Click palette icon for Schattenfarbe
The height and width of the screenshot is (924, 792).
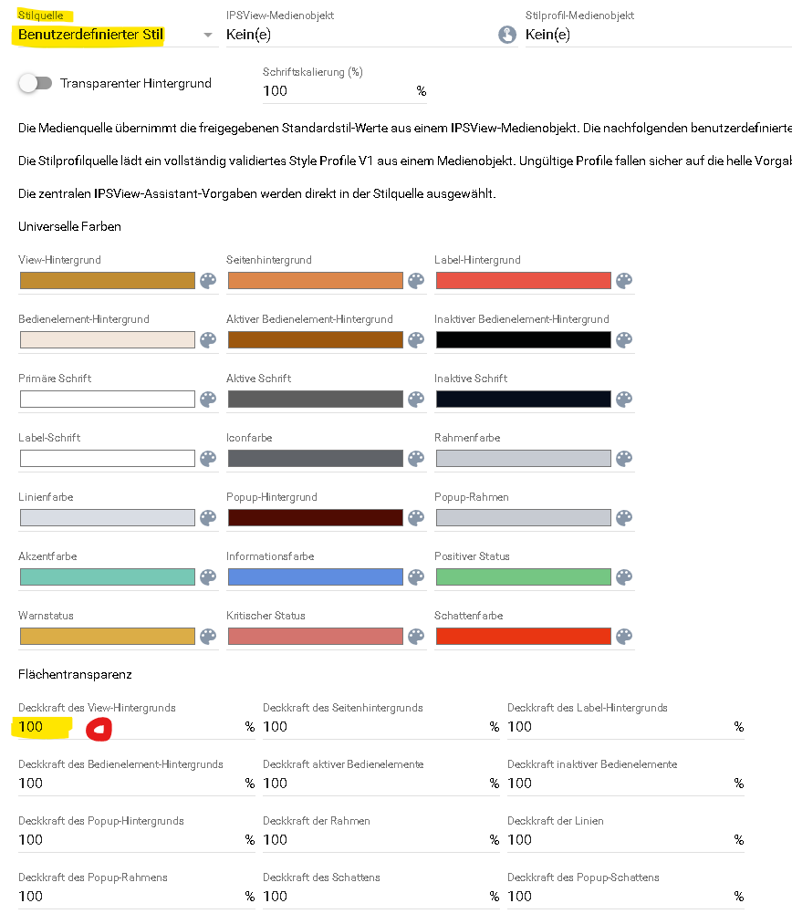[x=624, y=637]
